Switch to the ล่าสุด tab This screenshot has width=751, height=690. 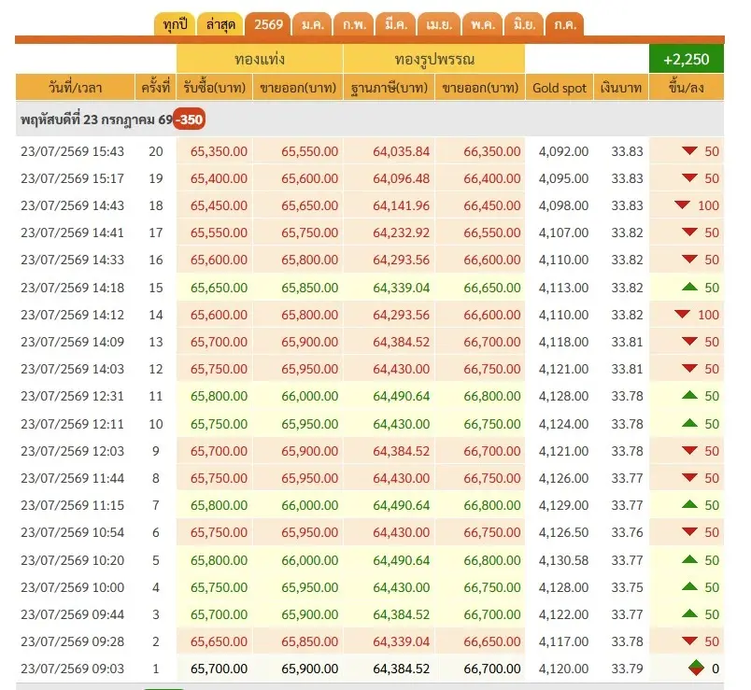click(x=220, y=24)
